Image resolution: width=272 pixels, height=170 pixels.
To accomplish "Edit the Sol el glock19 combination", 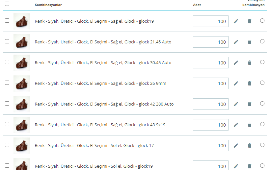I will 236,166.
